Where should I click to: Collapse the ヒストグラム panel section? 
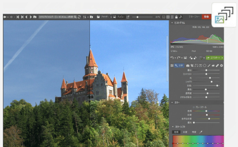[x=172, y=23]
